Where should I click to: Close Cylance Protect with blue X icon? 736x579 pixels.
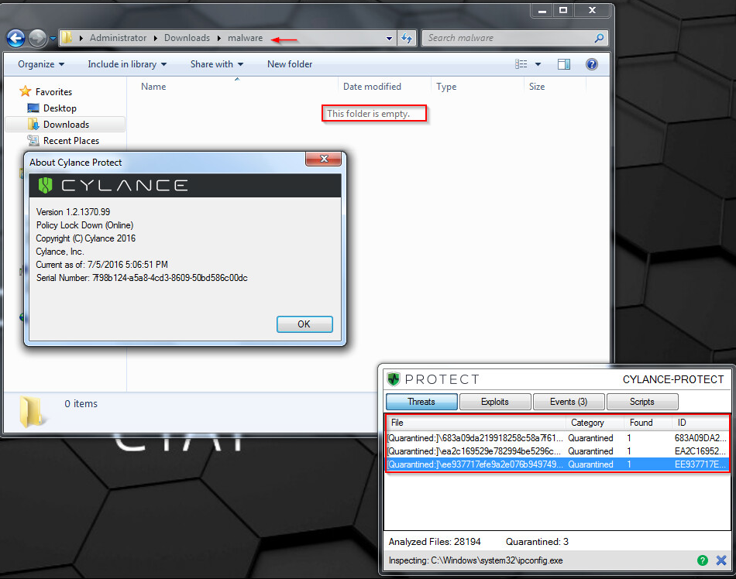tap(721, 560)
